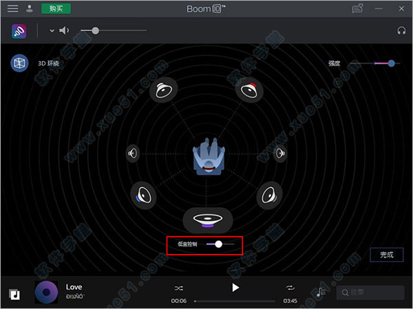Adjust the 低音控制 bass control slider
The height and width of the screenshot is (309, 413).
tap(220, 244)
